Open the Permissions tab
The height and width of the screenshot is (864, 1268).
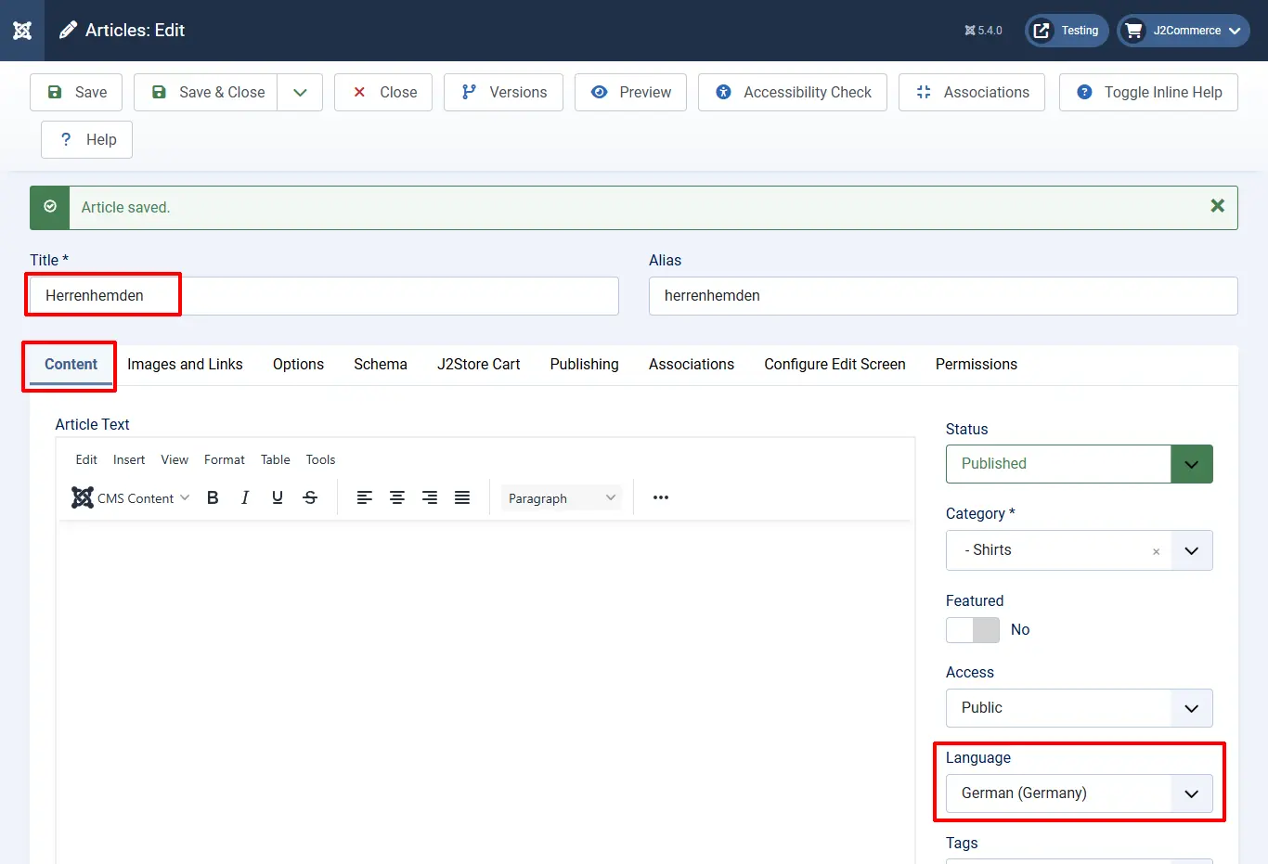(x=977, y=365)
